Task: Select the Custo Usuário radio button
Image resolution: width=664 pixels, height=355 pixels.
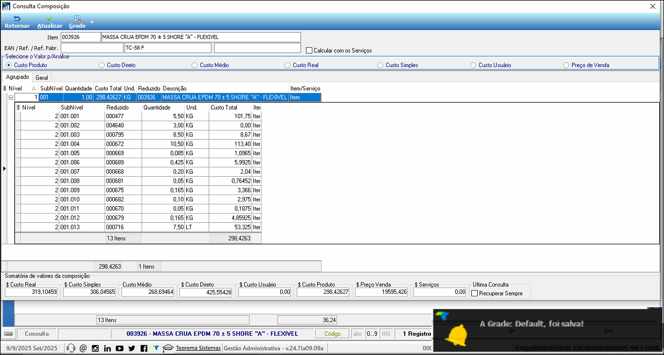Action: click(x=473, y=65)
